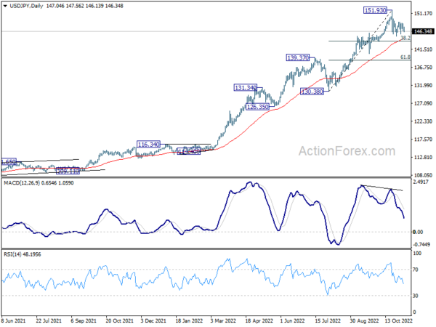Image resolution: width=436 pixels, height=327 pixels.
Task: Click the 2.4917 MACD axis value
Action: (422, 183)
